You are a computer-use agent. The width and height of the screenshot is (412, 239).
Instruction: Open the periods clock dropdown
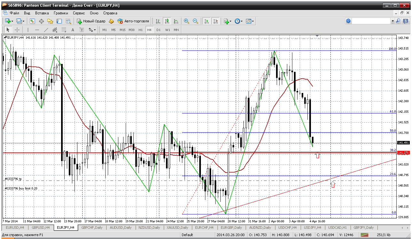click(238, 21)
